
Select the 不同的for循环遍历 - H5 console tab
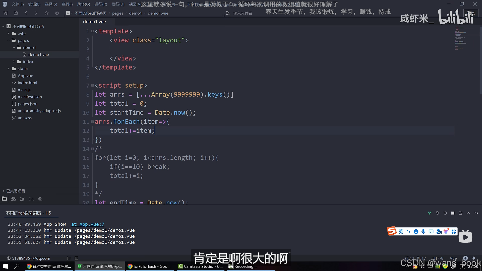click(x=28, y=213)
